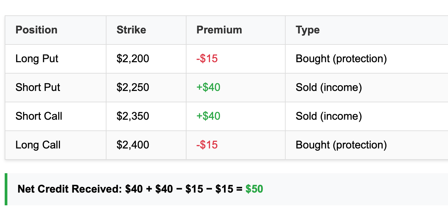Click the $2,350 strike value
Screen dimensions: 448x216
click(133, 116)
